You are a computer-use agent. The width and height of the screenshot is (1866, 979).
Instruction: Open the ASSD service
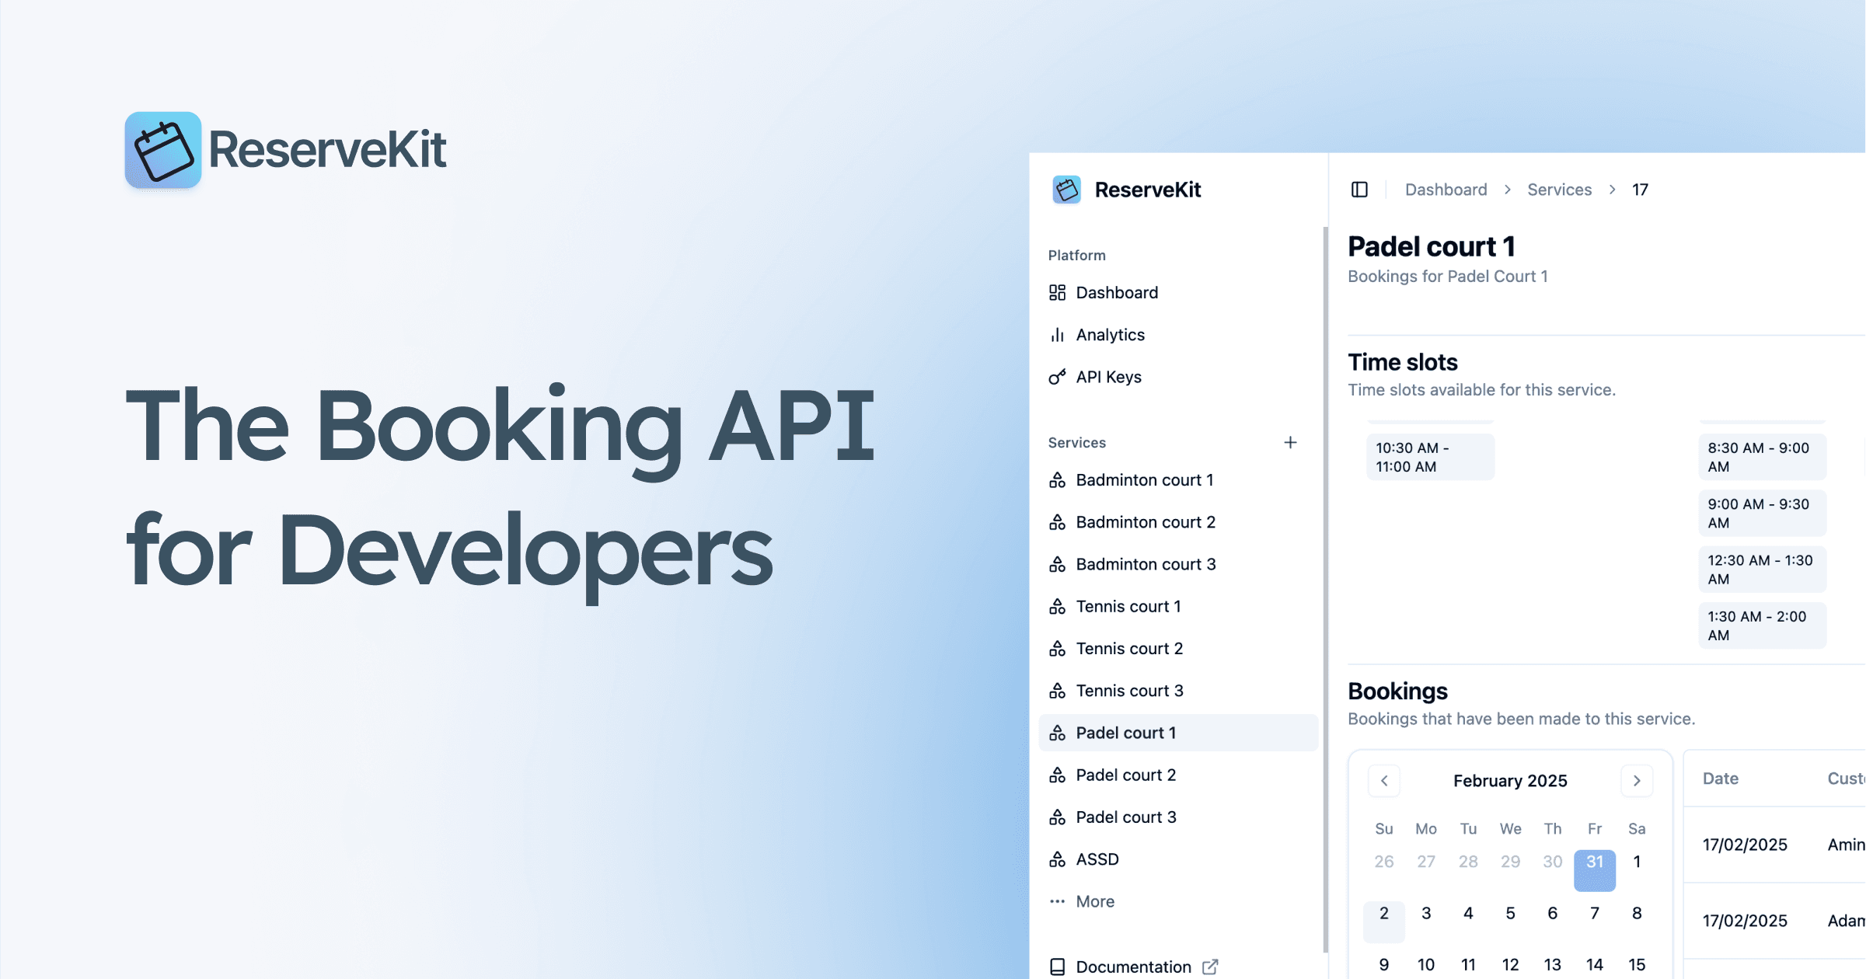click(1178, 859)
